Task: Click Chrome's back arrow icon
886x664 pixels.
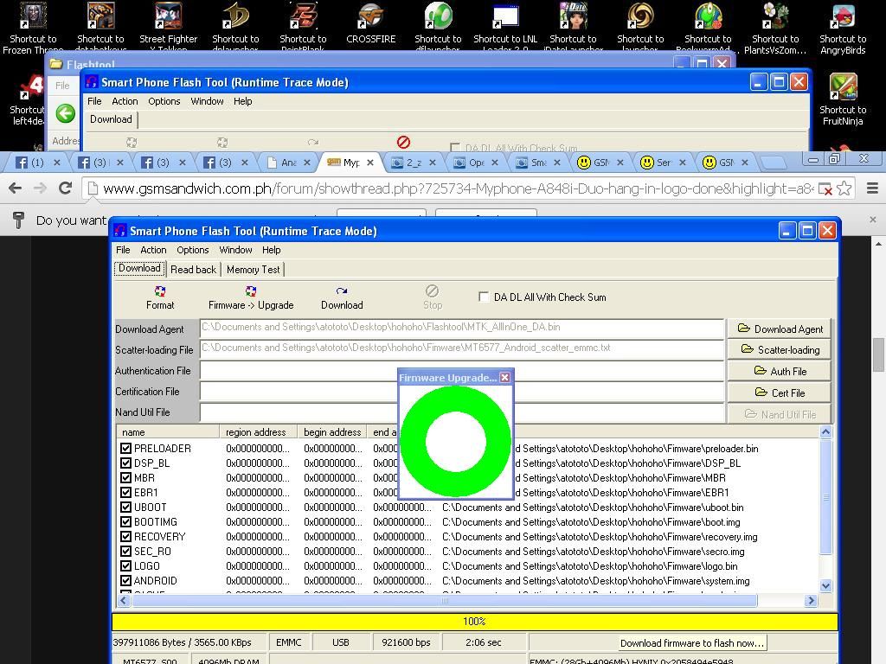Action: pyautogui.click(x=15, y=188)
